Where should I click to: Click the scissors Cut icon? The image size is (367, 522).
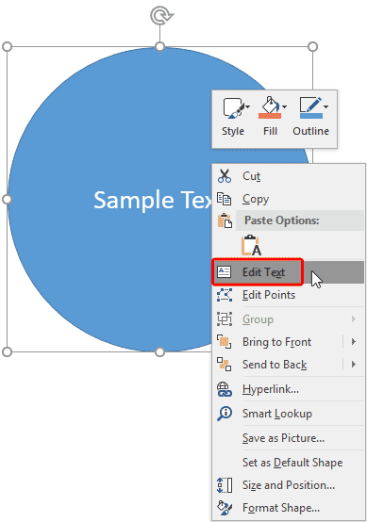click(x=225, y=176)
